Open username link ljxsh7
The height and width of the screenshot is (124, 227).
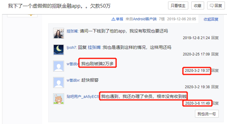(71, 47)
